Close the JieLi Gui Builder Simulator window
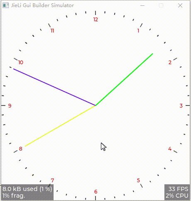The image size is (191, 201). tap(180, 5)
